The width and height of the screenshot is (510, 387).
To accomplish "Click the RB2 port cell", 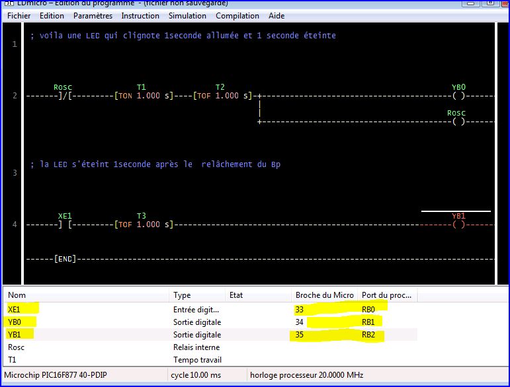I will (x=368, y=334).
